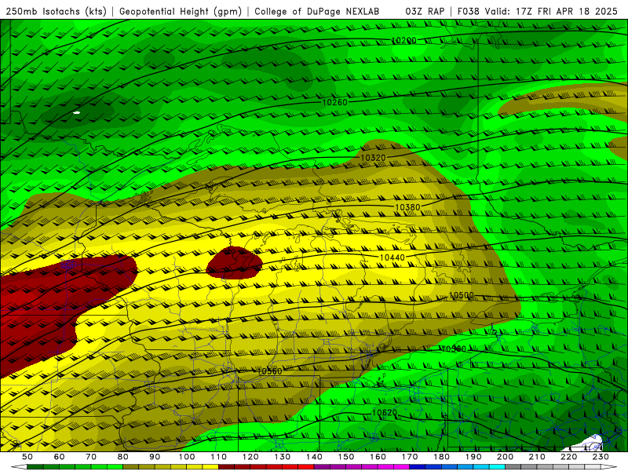Screen dimensions: 628x471
Task: Click the 110 knot legend value
Action: [219, 457]
